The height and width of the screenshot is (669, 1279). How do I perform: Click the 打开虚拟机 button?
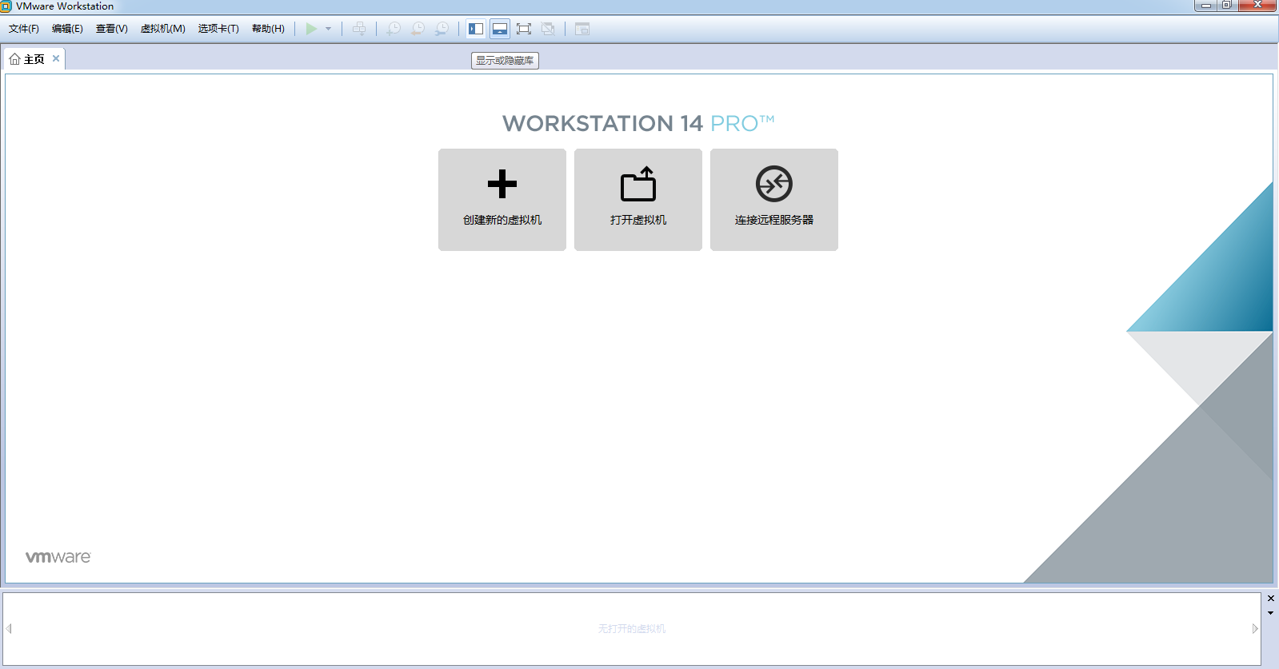coord(638,200)
